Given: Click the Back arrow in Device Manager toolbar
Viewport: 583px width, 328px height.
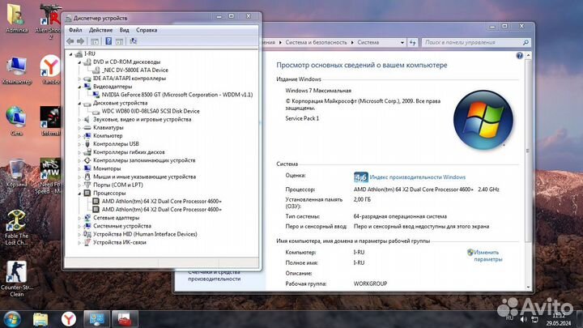Looking at the screenshot, I should click(x=70, y=41).
